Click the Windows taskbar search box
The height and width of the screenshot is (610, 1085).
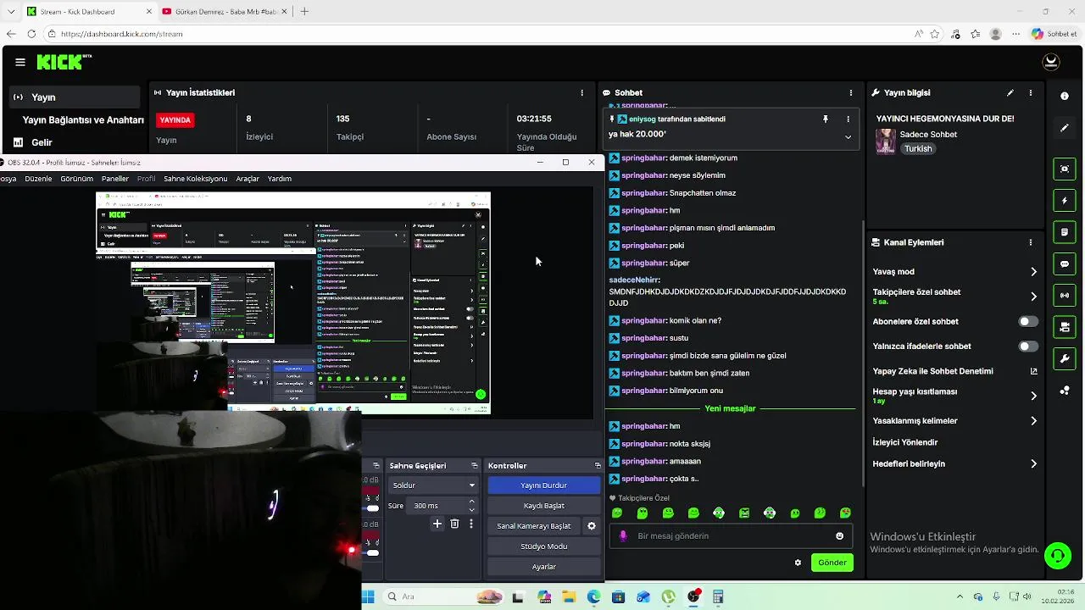point(442,596)
